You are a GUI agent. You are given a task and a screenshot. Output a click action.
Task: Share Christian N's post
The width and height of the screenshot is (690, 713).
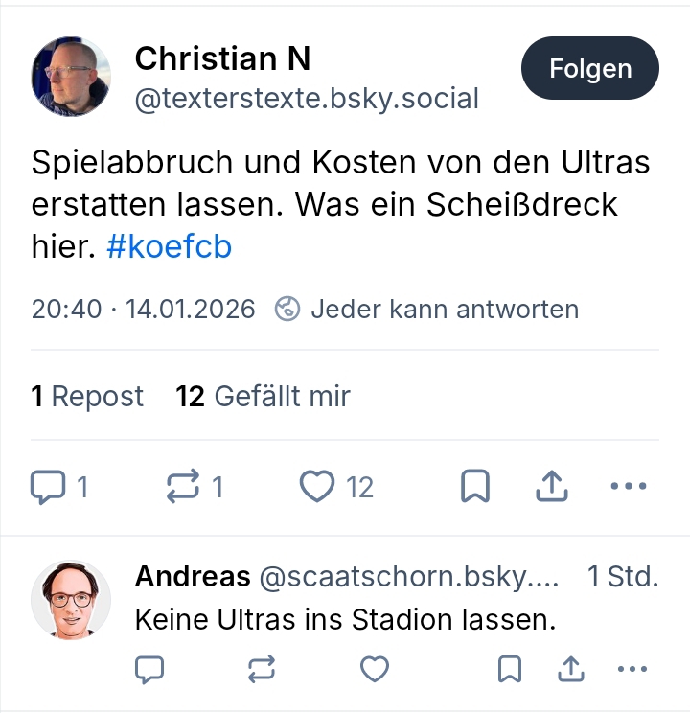pyautogui.click(x=551, y=488)
